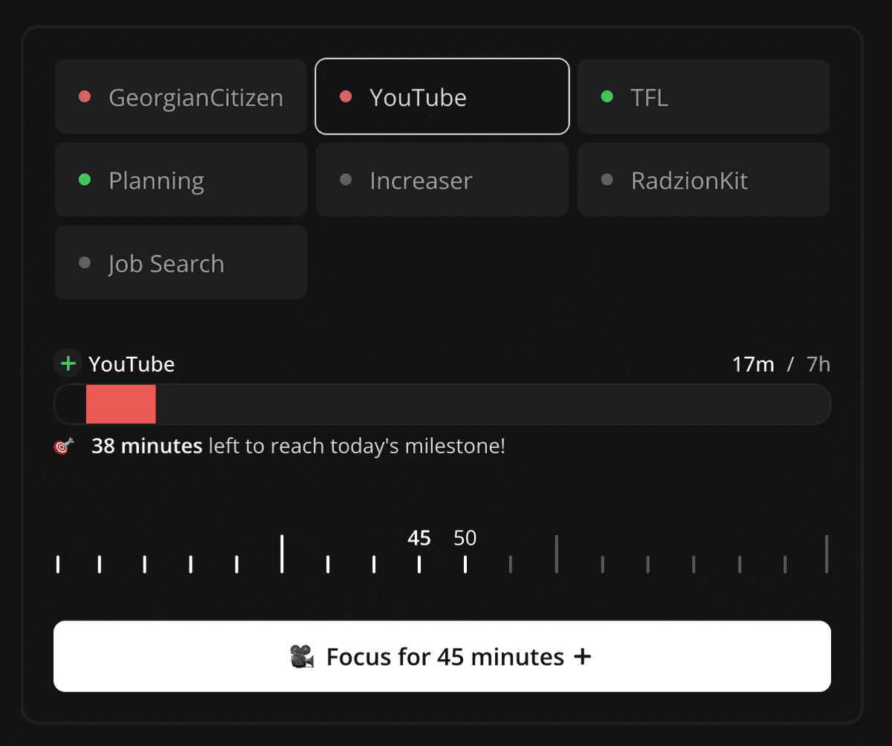The height and width of the screenshot is (746, 892).
Task: Click the plus icon on the focus button
Action: [x=584, y=657]
